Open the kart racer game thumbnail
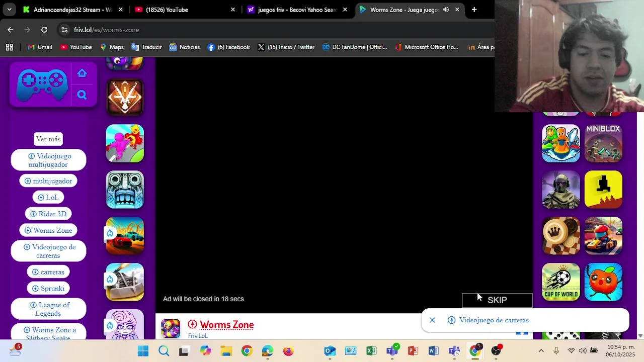This screenshot has width=644, height=362. coord(603,236)
